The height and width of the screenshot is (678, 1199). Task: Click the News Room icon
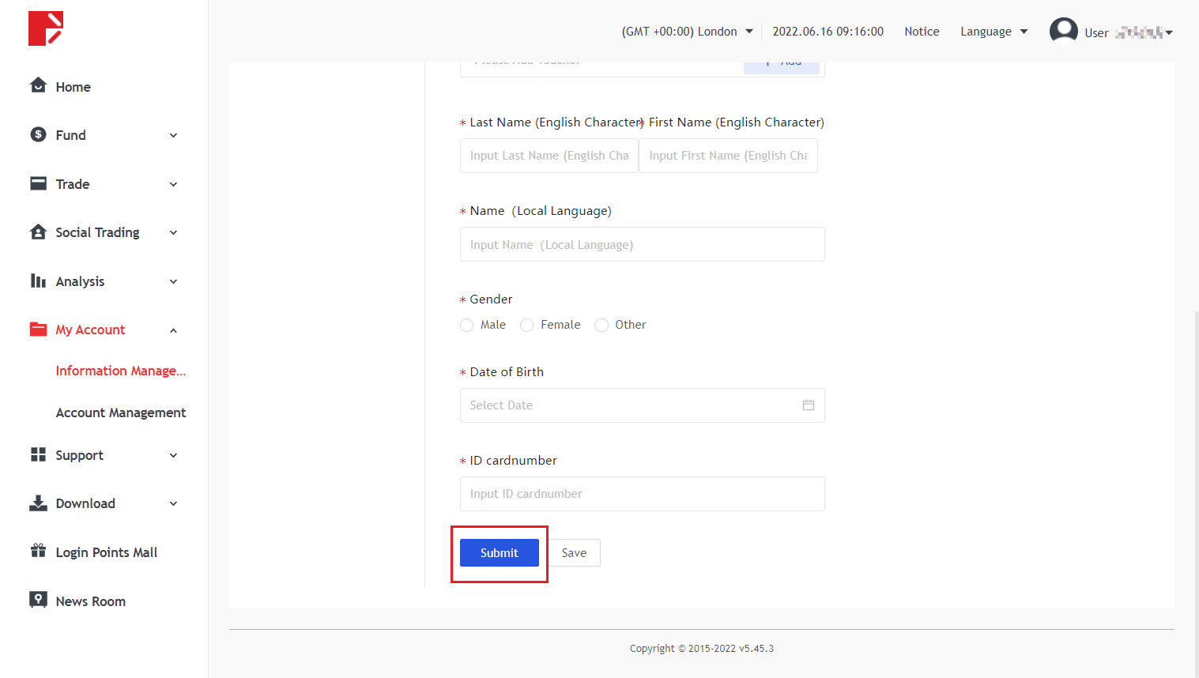(x=38, y=600)
